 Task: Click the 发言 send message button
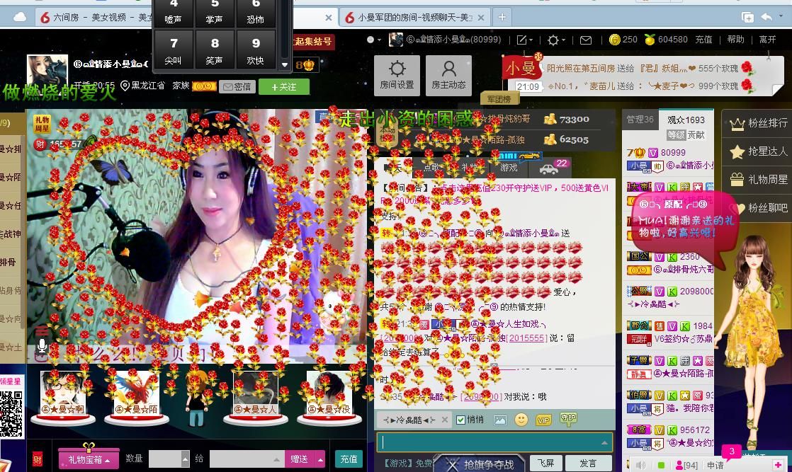click(x=588, y=463)
